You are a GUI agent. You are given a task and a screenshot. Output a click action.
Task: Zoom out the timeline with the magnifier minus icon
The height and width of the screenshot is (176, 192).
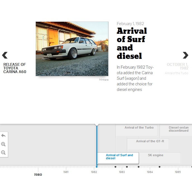tap(3, 153)
